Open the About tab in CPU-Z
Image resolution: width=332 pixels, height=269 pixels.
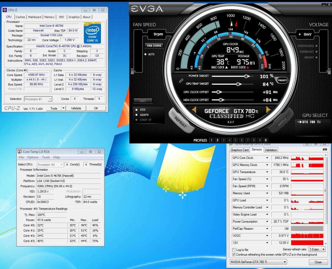(87, 17)
